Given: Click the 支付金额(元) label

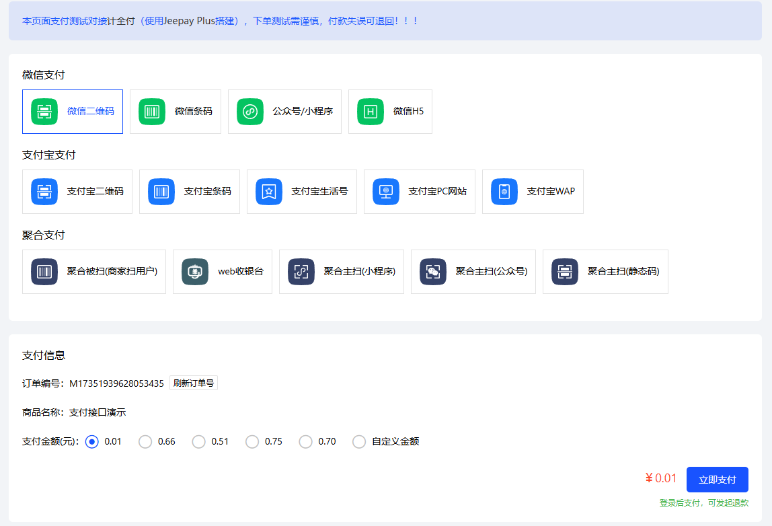Looking at the screenshot, I should [x=50, y=442].
